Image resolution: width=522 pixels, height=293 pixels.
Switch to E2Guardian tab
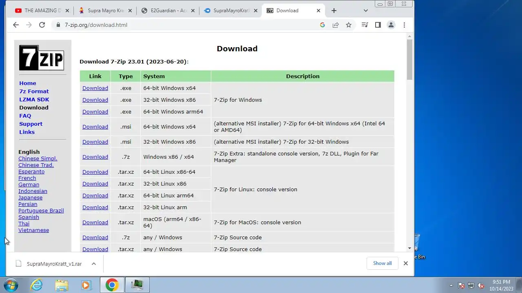(x=168, y=11)
